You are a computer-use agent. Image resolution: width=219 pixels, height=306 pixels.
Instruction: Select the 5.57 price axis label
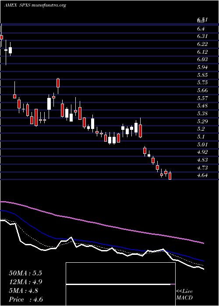(x=202, y=98)
